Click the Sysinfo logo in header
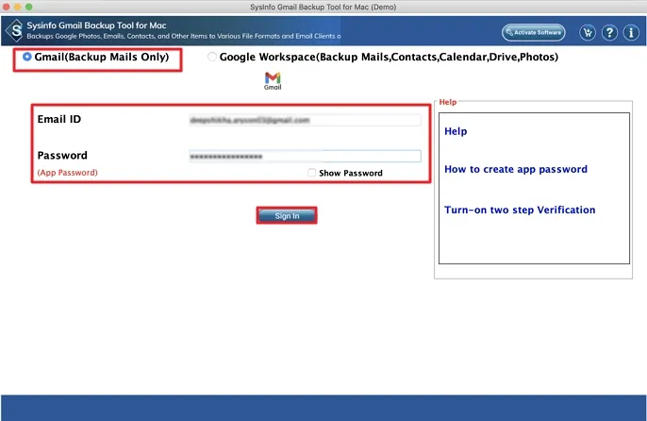Image resolution: width=647 pixels, height=421 pixels. (15, 30)
